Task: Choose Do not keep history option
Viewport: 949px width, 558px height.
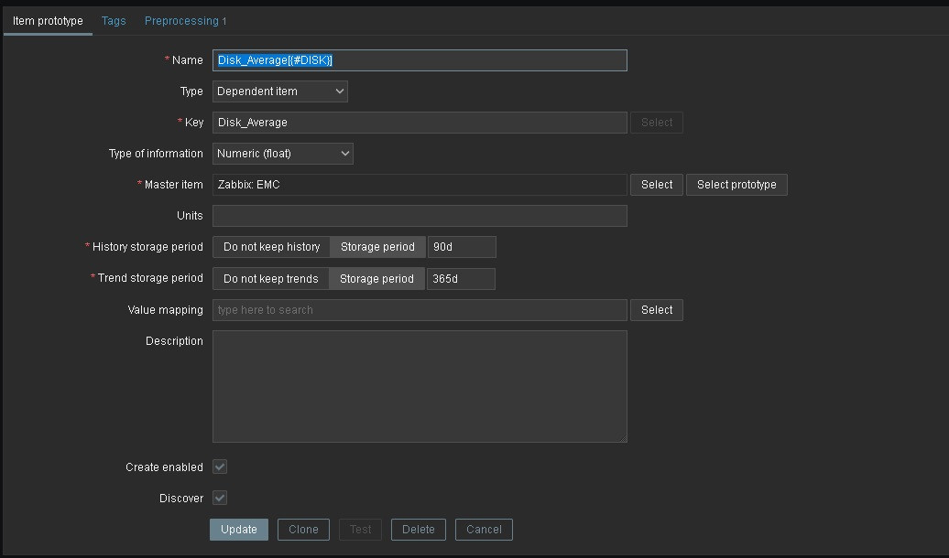Action: click(x=271, y=247)
